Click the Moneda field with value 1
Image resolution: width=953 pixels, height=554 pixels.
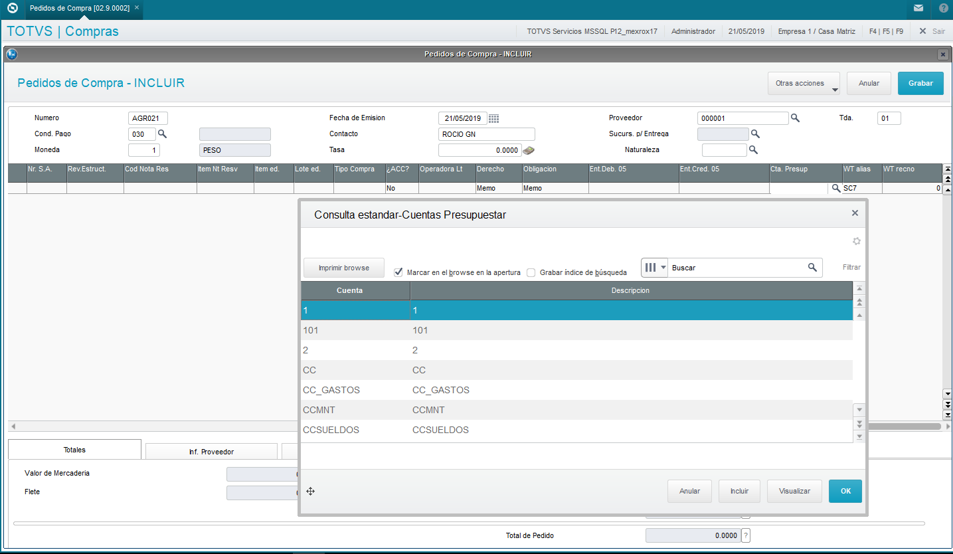coord(143,150)
